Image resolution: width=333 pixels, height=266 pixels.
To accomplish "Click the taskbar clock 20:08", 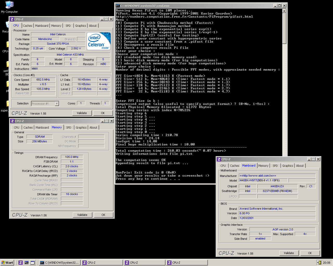I will click(326, 263).
